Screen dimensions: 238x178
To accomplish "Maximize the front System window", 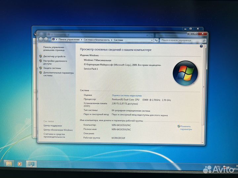I will [195, 34].
